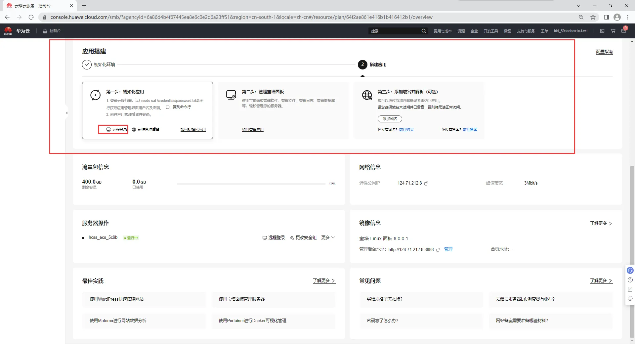
Task: Open the 企业 menu
Action: (474, 31)
